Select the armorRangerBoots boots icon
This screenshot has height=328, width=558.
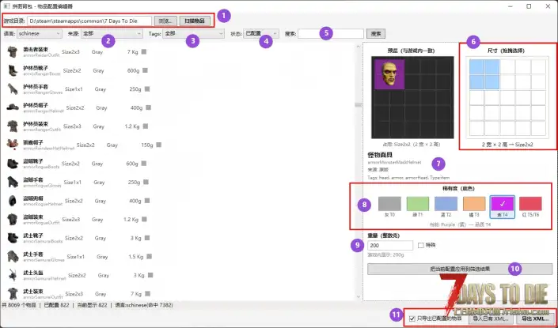click(13, 70)
